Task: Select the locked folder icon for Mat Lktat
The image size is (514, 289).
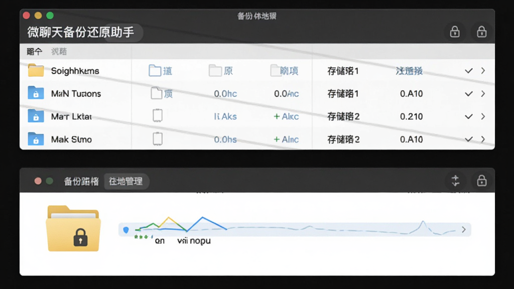Action: [36, 116]
